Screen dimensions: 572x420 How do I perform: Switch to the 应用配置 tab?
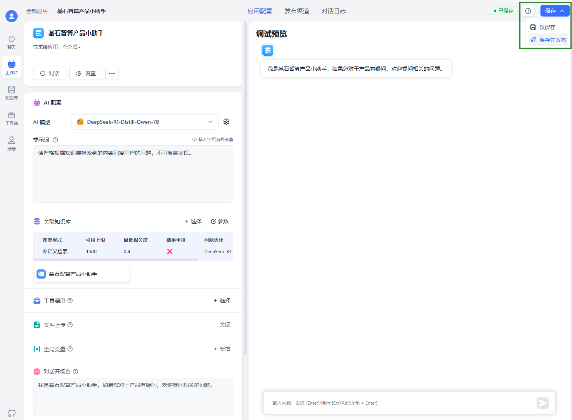[260, 11]
